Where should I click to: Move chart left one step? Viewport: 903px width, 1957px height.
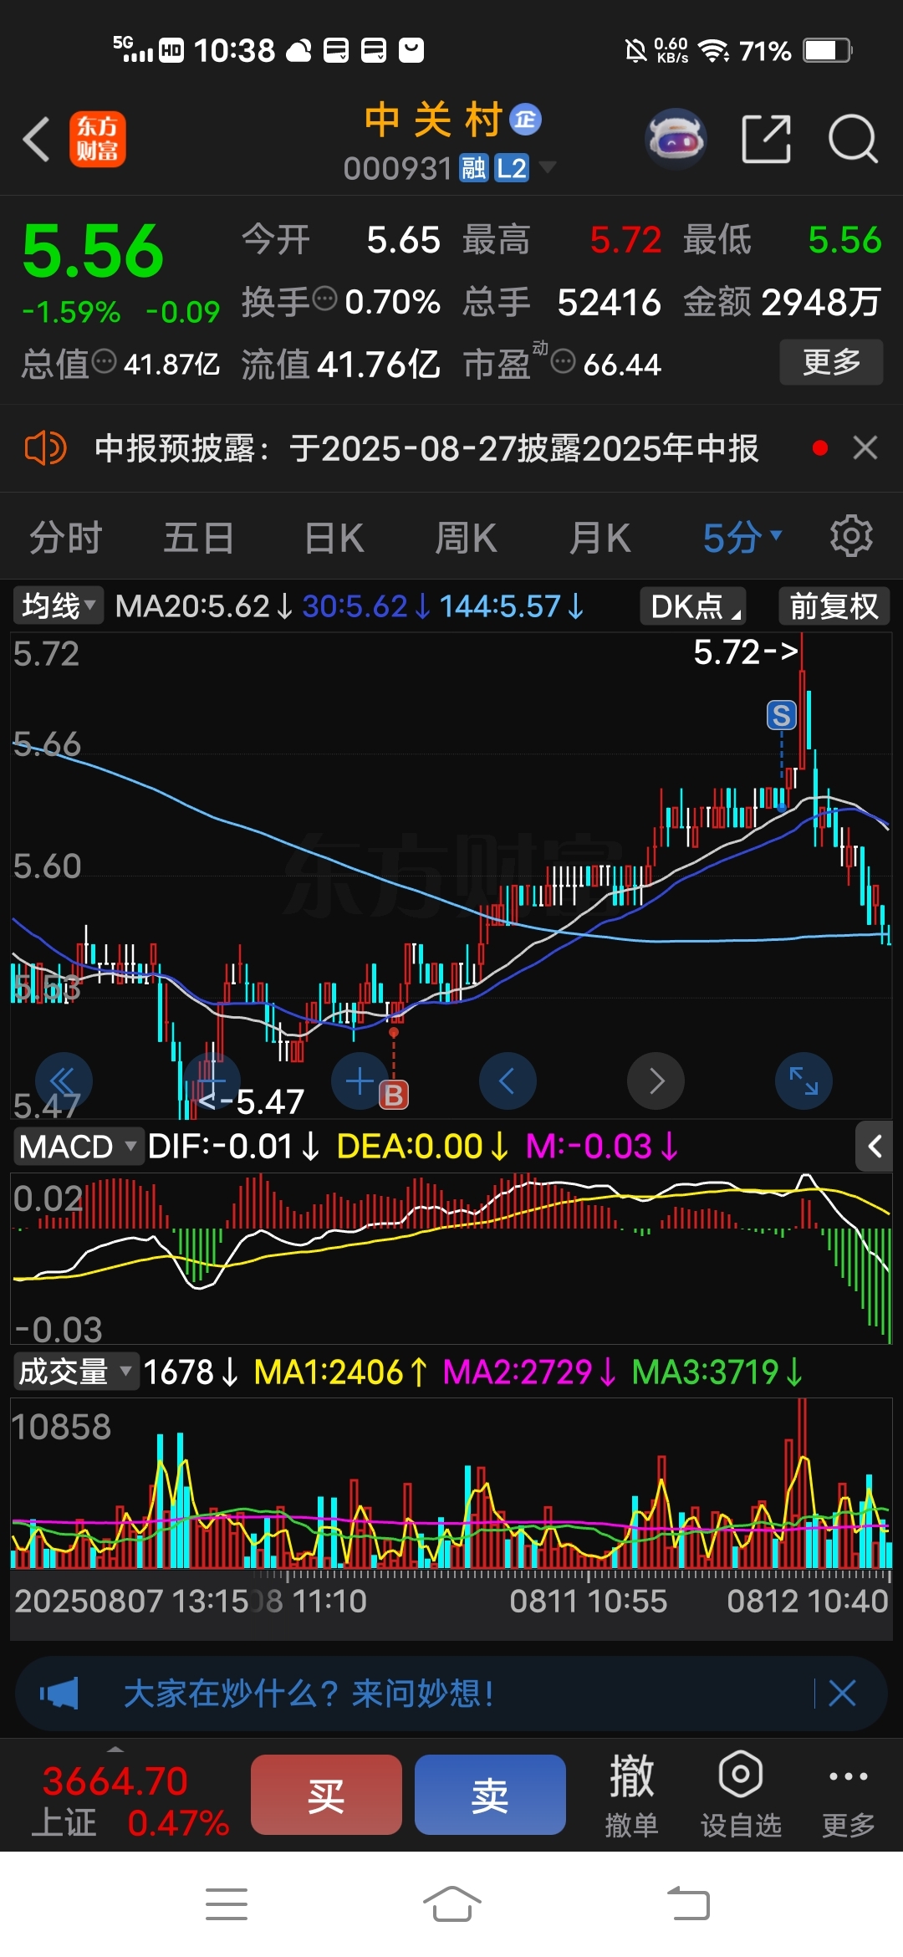508,1081
